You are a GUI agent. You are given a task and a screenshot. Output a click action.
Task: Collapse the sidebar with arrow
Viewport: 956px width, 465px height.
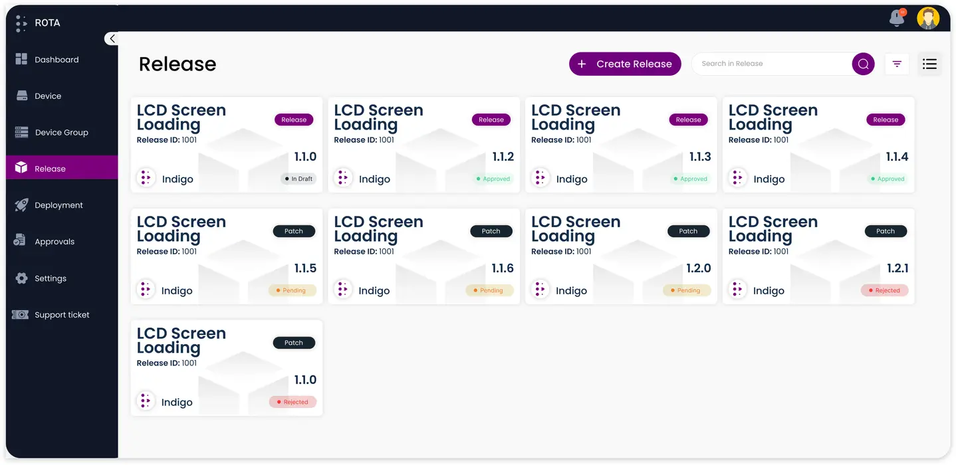(112, 39)
